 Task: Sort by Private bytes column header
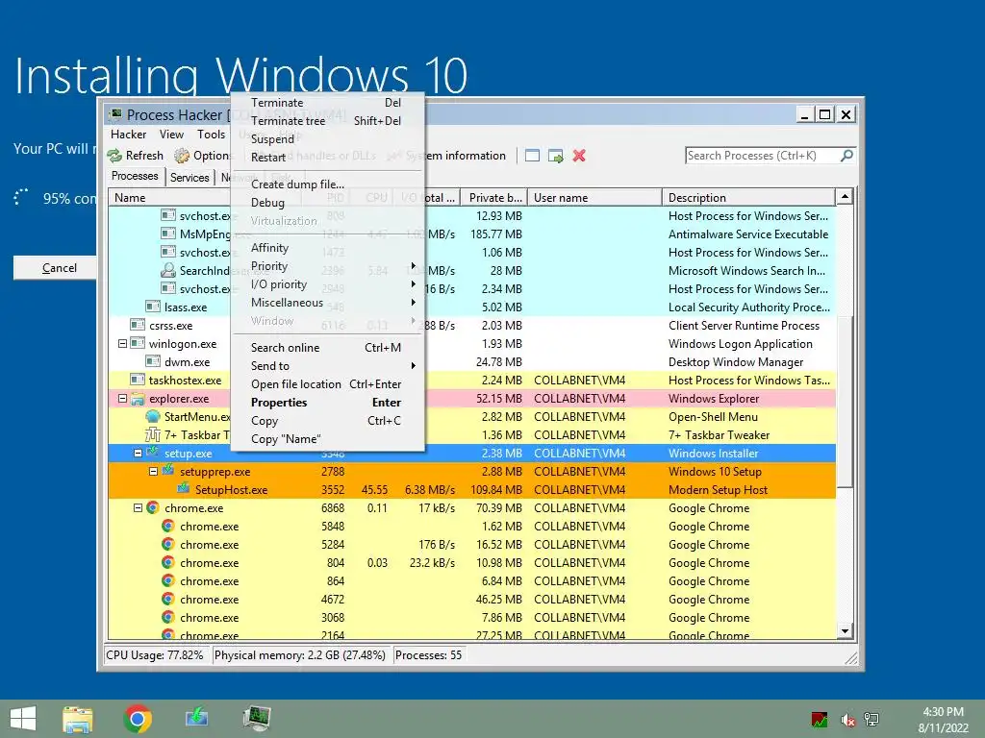pos(493,198)
